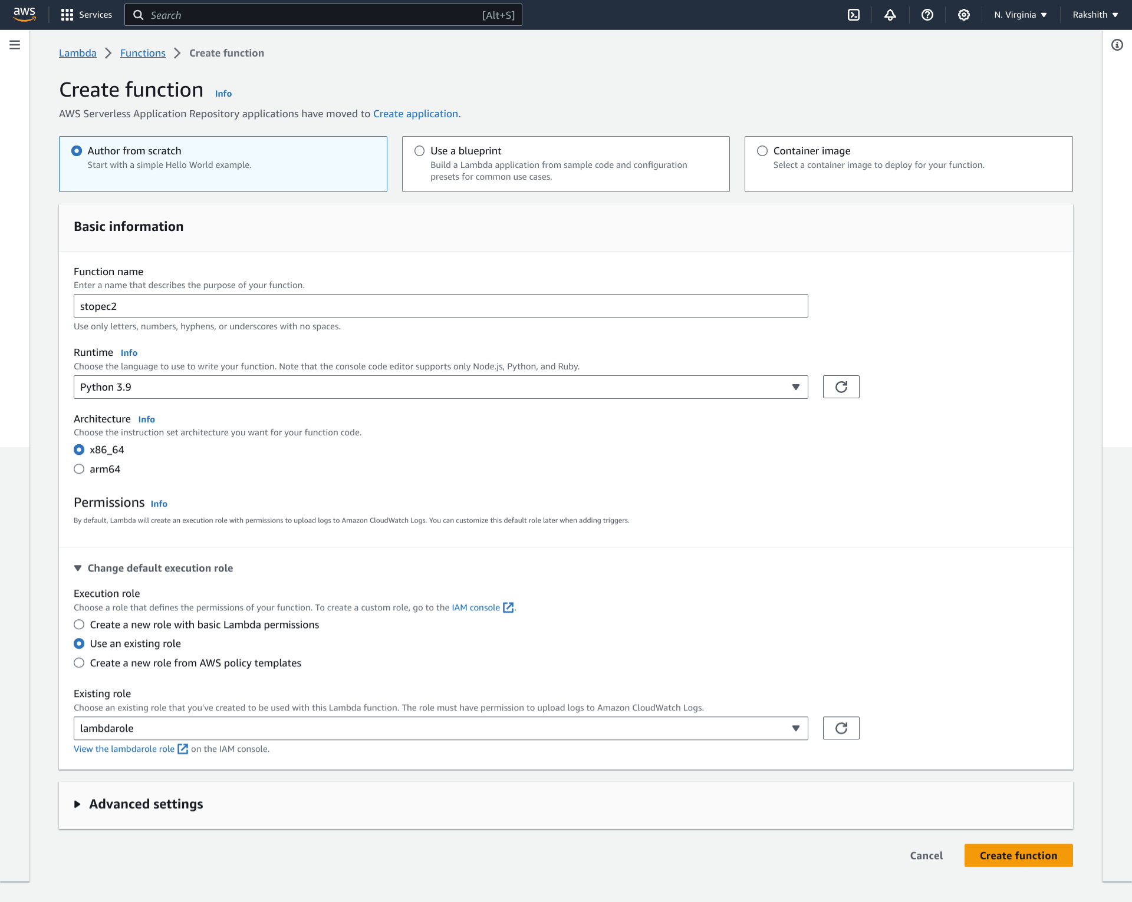Click the Create function button

(1018, 855)
